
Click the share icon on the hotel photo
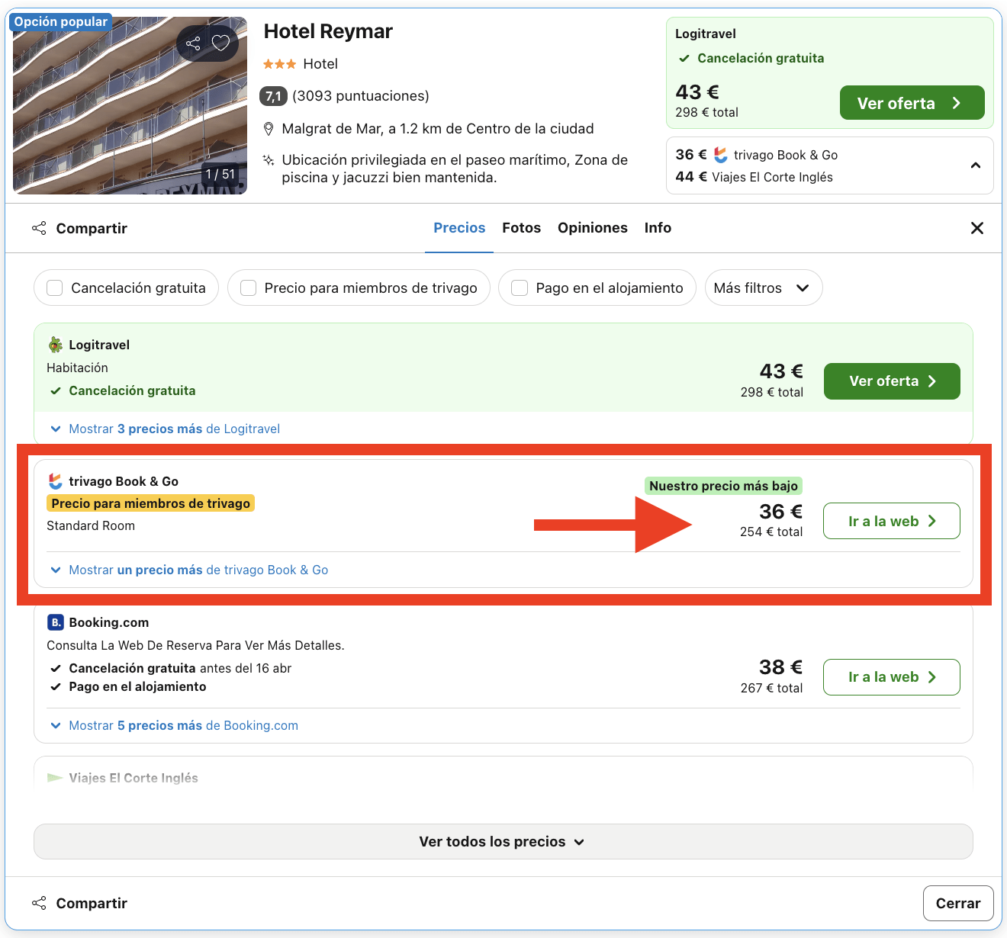click(x=193, y=43)
